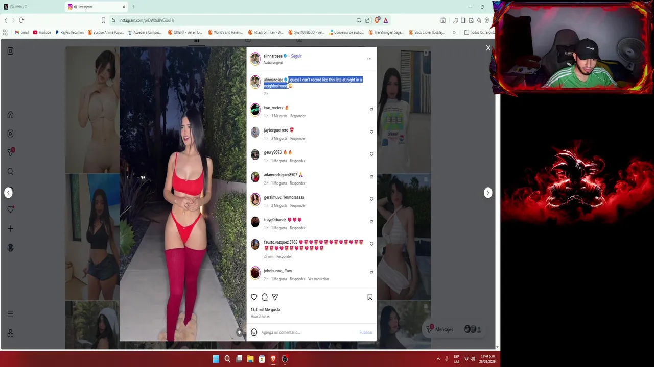
Task: Open the Todos los favoritos folder
Action: 479,32
